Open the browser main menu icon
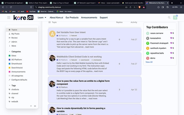Viewport: 184px width, 115px height. click(181, 7)
